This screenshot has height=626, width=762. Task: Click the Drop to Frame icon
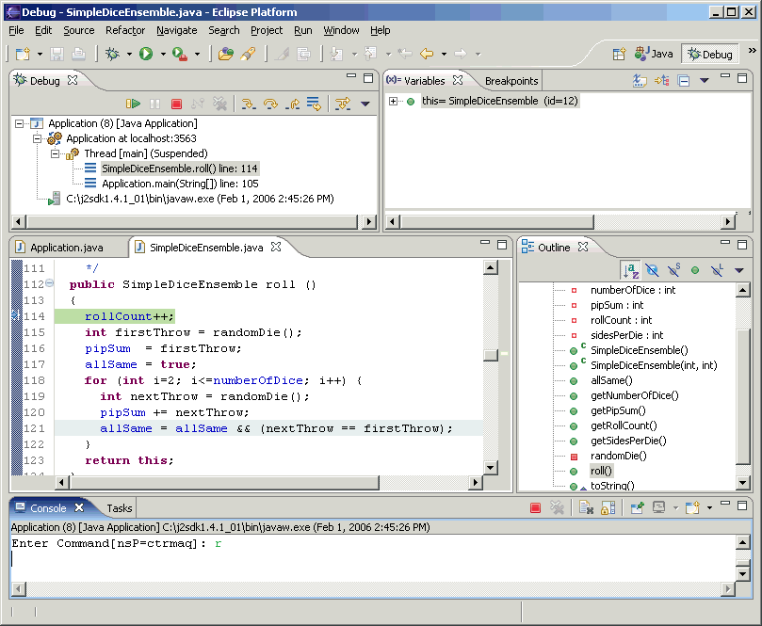(314, 104)
